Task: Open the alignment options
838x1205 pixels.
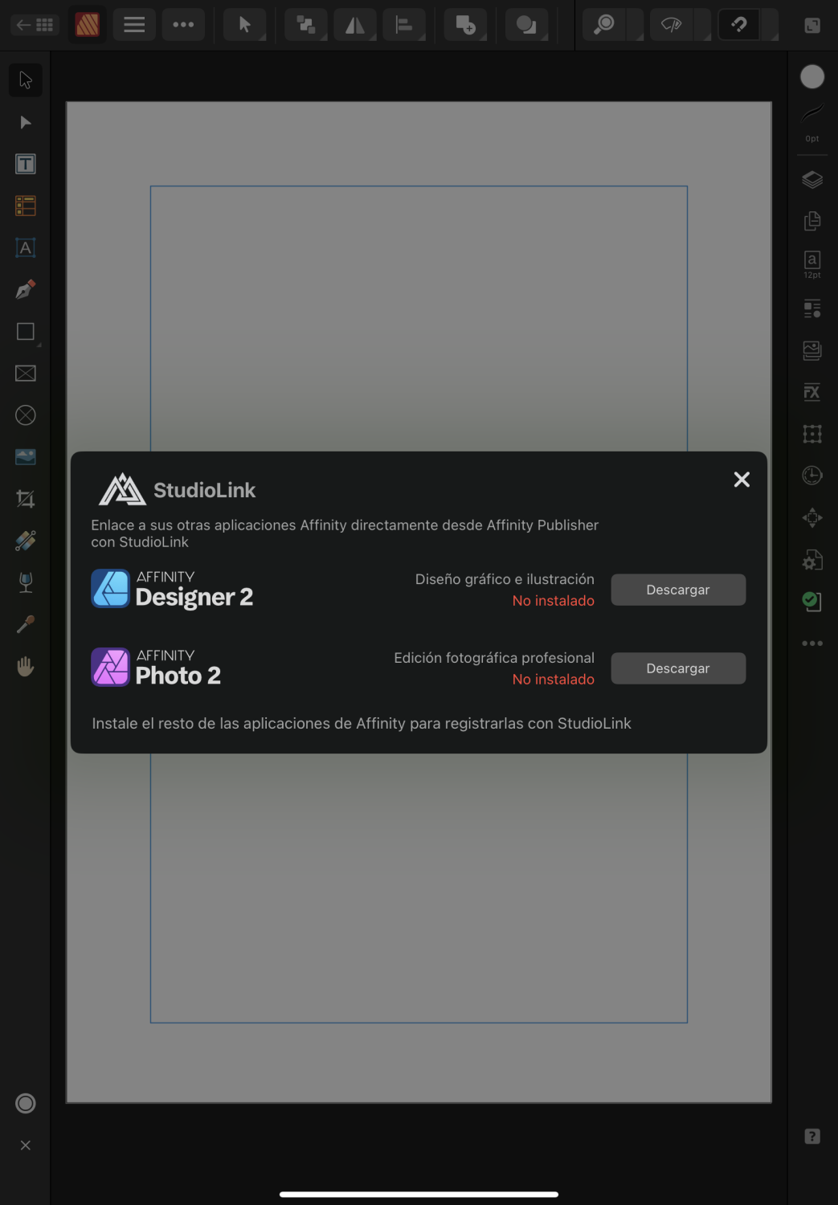Action: click(x=404, y=25)
